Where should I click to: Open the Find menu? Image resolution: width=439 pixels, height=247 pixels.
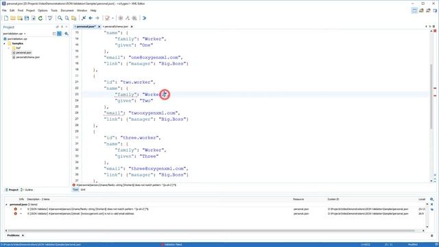tap(21, 10)
